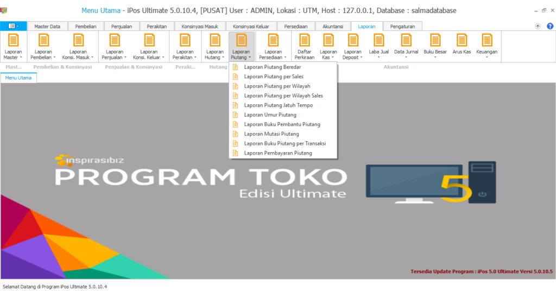Click the document icon beside Laporan Umur Piutang

pos(235,115)
